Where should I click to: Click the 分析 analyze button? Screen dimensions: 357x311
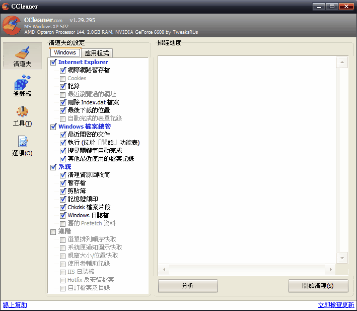click(x=188, y=286)
